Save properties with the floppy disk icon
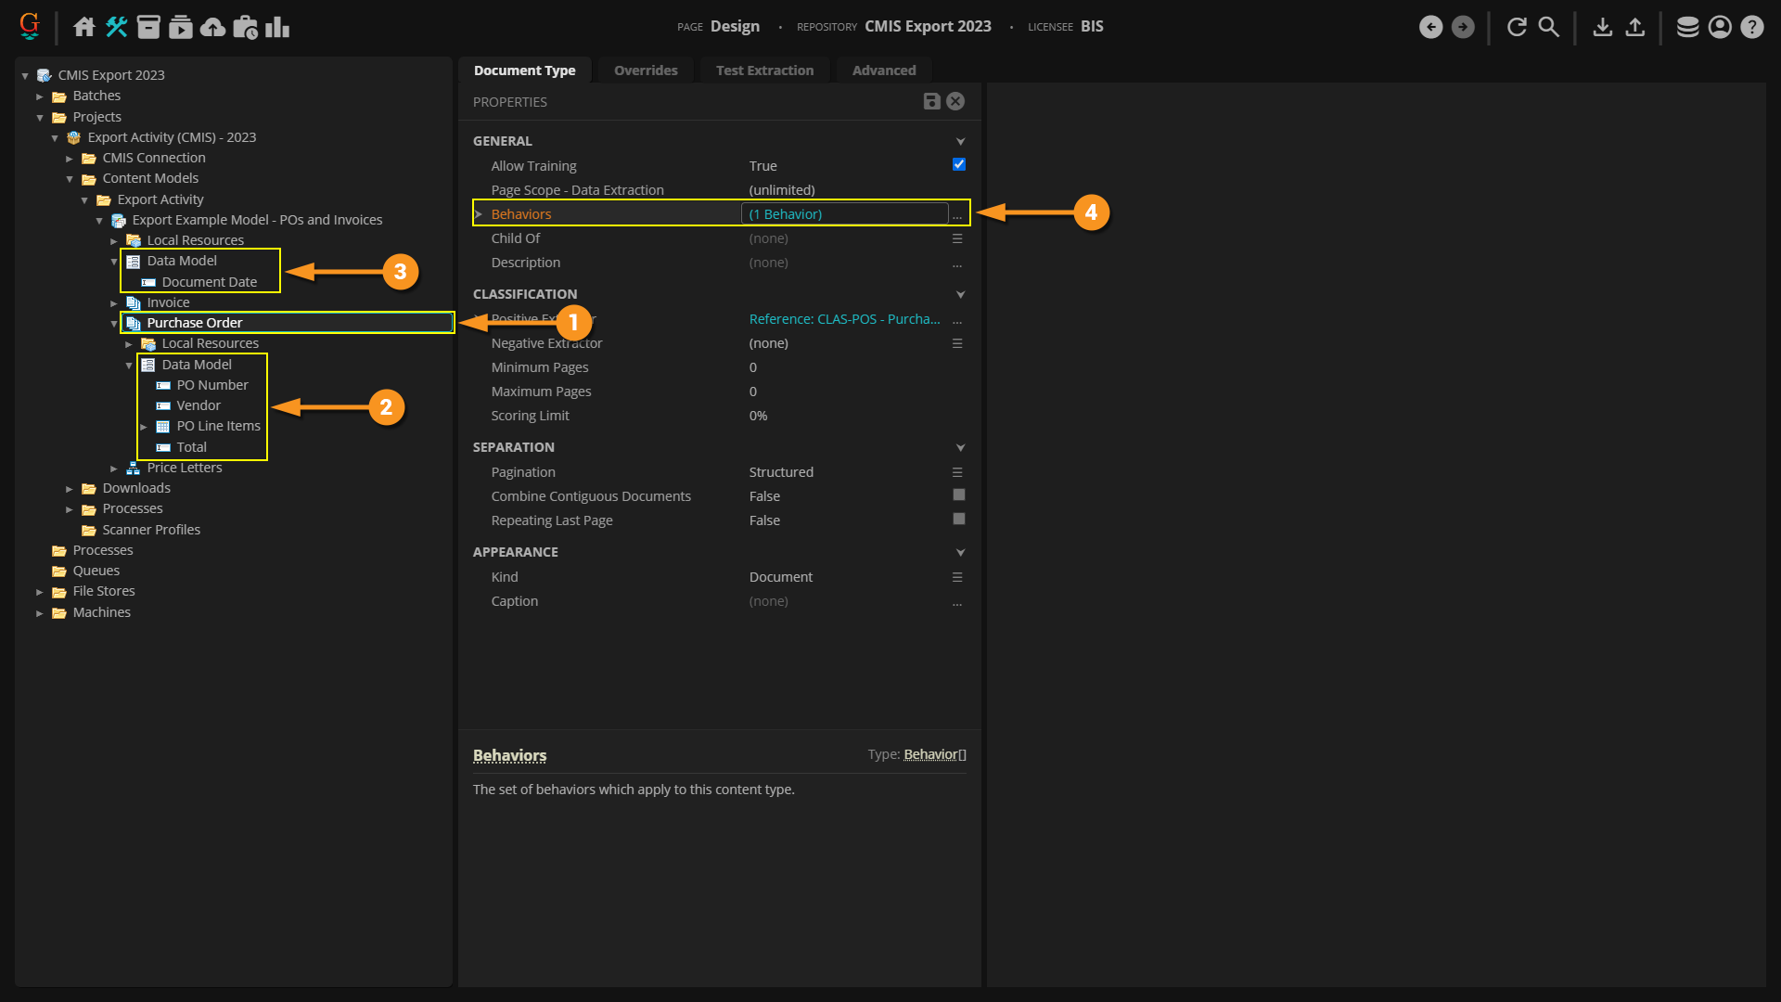The height and width of the screenshot is (1002, 1781). 932,101
